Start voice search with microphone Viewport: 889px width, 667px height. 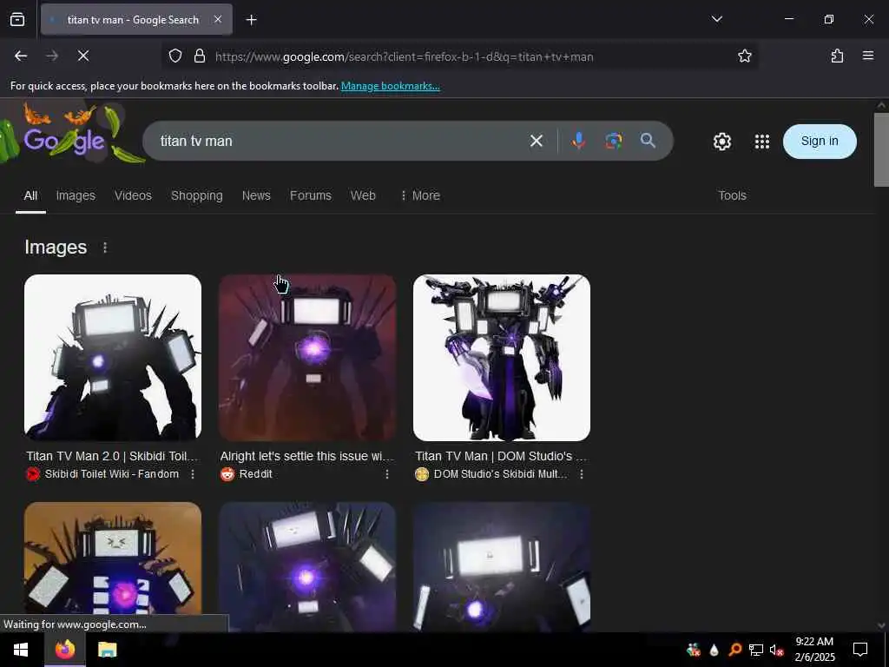(578, 141)
